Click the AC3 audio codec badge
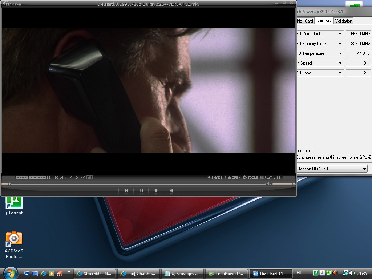This screenshot has width=372, height=279. pos(32,177)
